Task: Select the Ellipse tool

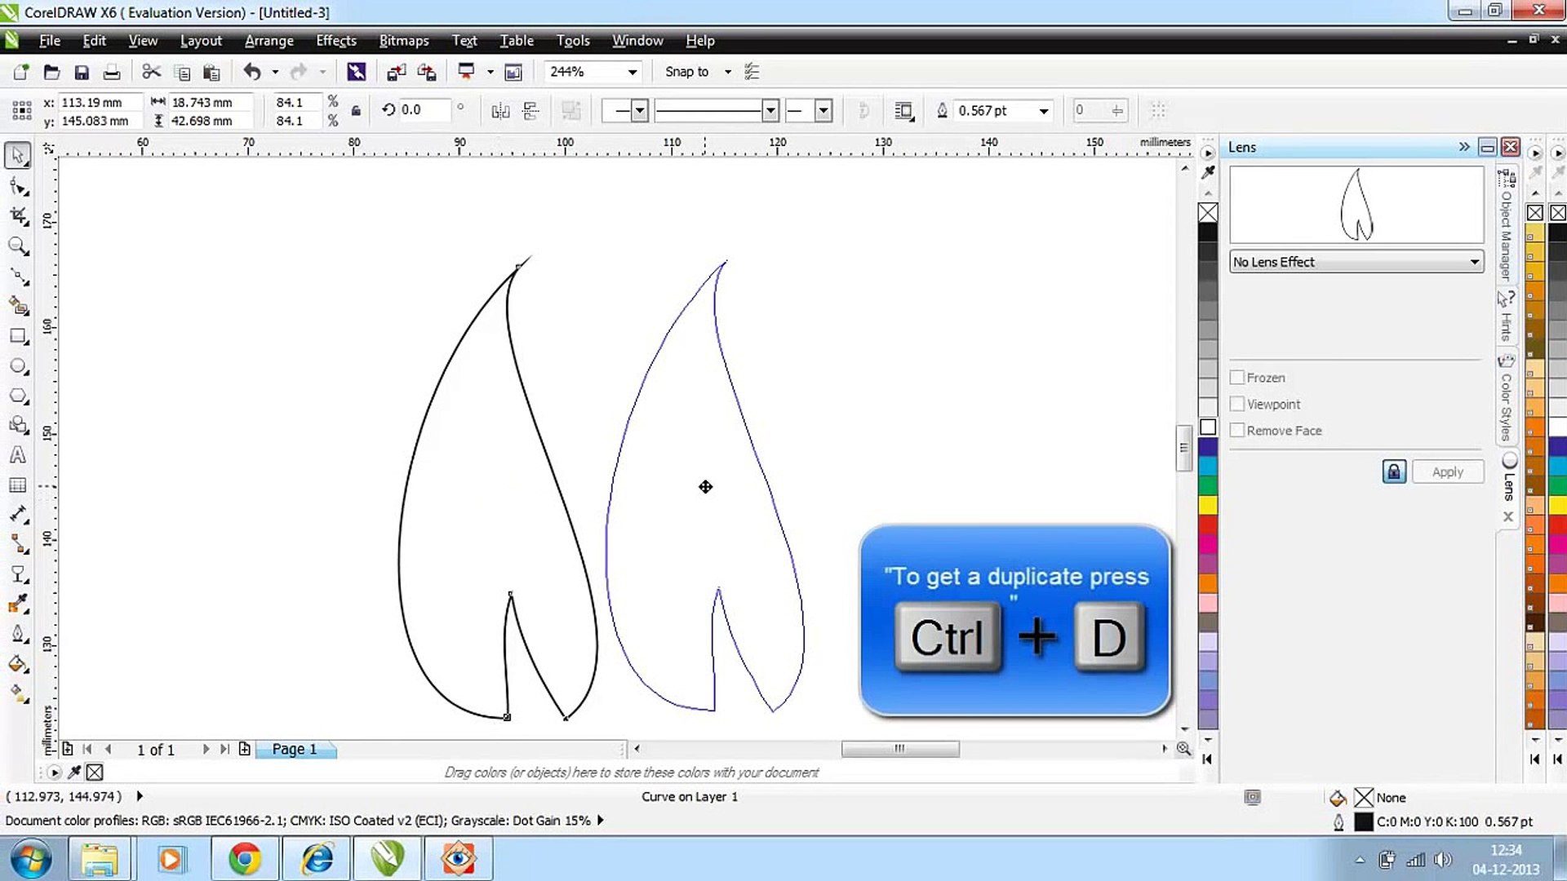Action: pyautogui.click(x=18, y=366)
